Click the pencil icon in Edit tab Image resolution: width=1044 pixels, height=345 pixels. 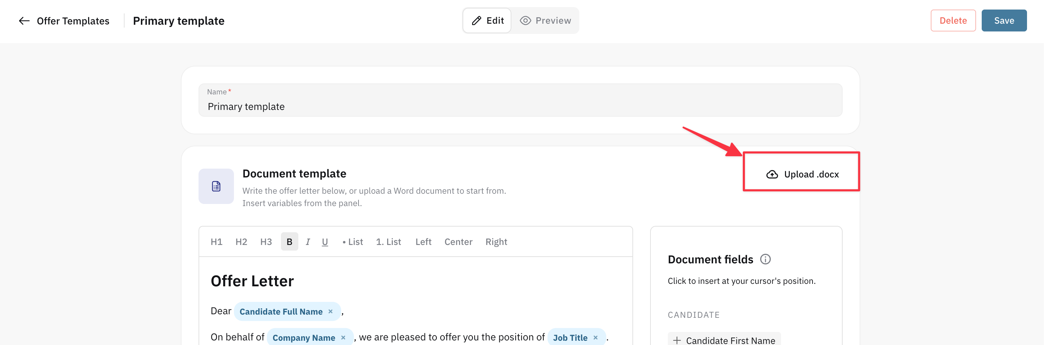coord(477,21)
